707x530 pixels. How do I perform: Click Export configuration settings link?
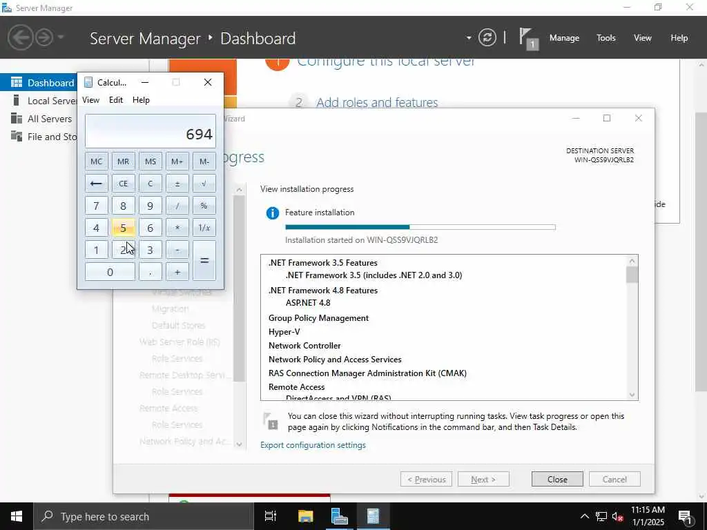313,445
